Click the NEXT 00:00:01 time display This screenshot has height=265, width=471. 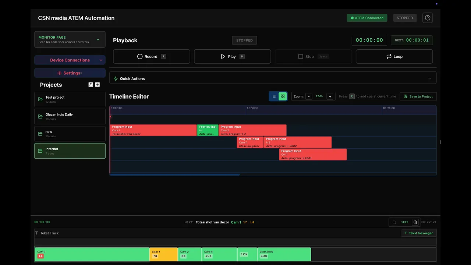click(411, 40)
